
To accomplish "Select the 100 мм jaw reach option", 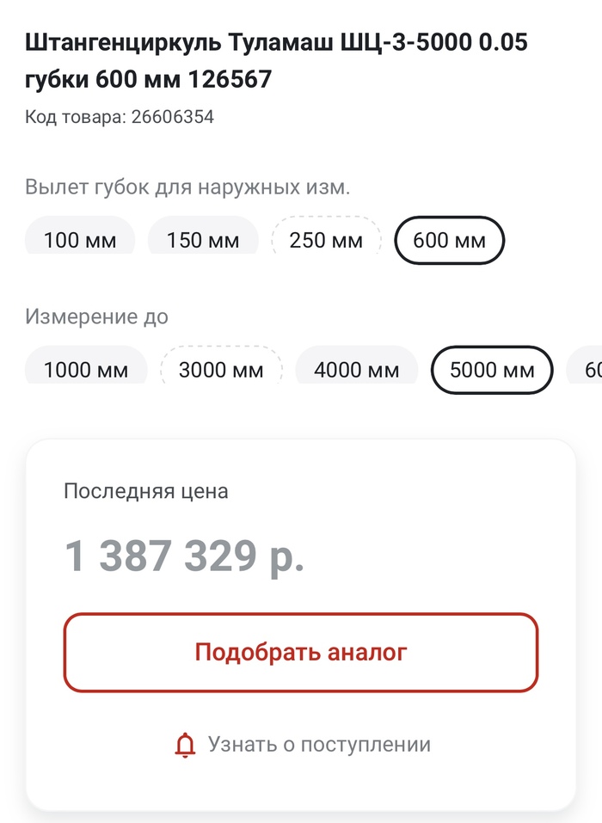I will (80, 239).
